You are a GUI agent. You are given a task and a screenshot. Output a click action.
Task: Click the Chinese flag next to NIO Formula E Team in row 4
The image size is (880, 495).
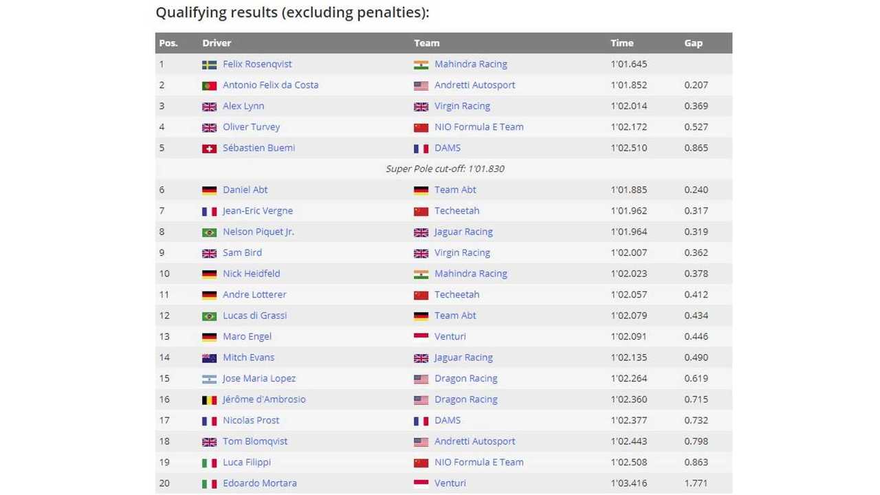421,128
